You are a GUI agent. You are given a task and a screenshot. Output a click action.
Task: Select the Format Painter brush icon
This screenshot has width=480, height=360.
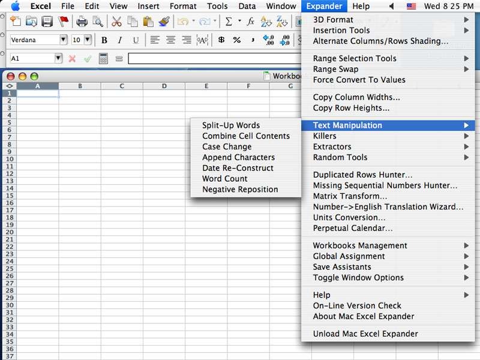click(x=164, y=22)
